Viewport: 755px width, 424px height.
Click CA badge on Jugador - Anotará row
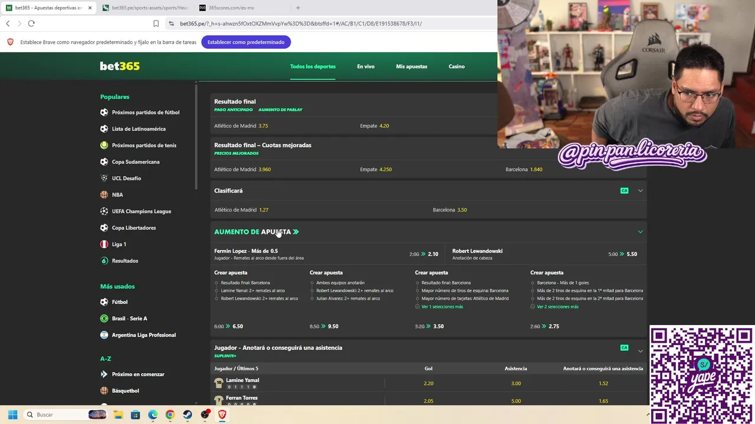[x=624, y=348]
